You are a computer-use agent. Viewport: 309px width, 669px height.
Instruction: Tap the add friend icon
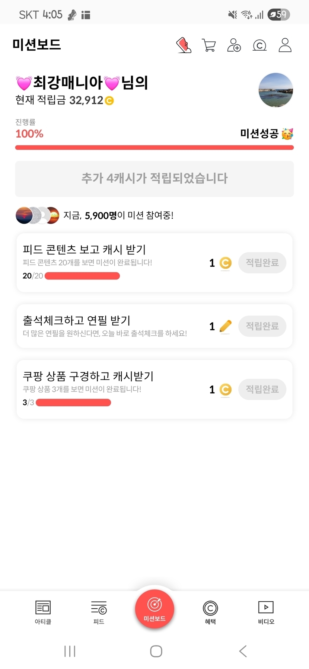click(x=234, y=45)
